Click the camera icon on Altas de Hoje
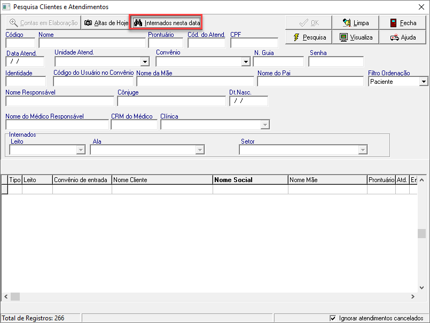Image resolution: width=430 pixels, height=323 pixels. coord(88,23)
